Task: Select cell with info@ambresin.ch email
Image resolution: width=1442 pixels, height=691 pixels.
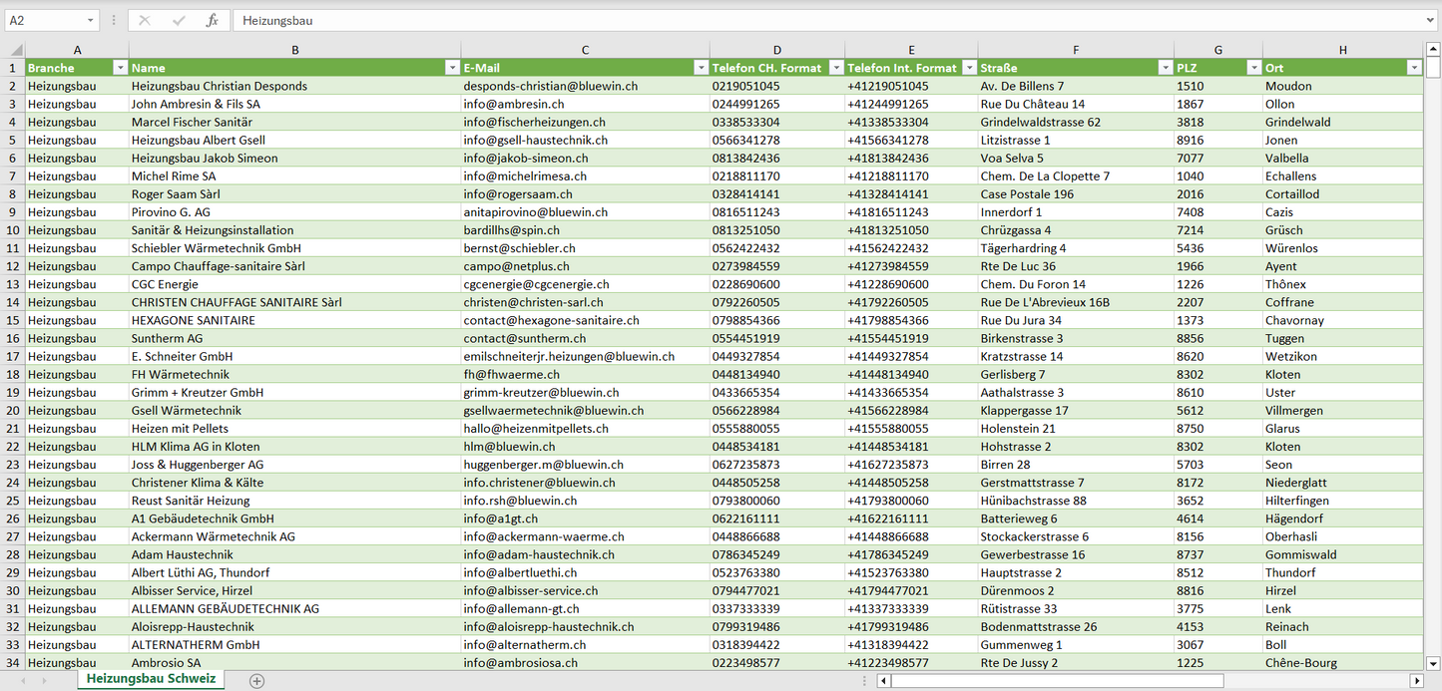Action: tap(584, 104)
